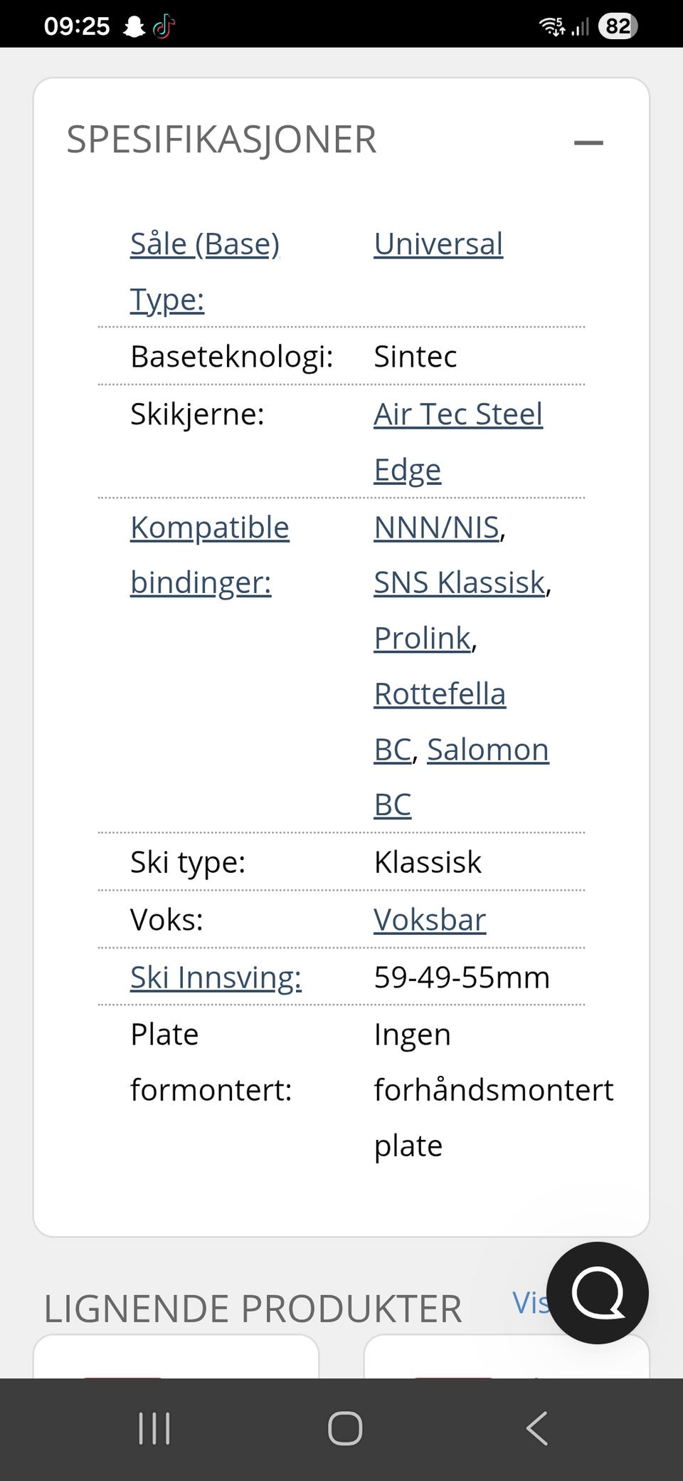Open the Kompatible bindinger link
This screenshot has height=1481, width=683.
[x=210, y=555]
